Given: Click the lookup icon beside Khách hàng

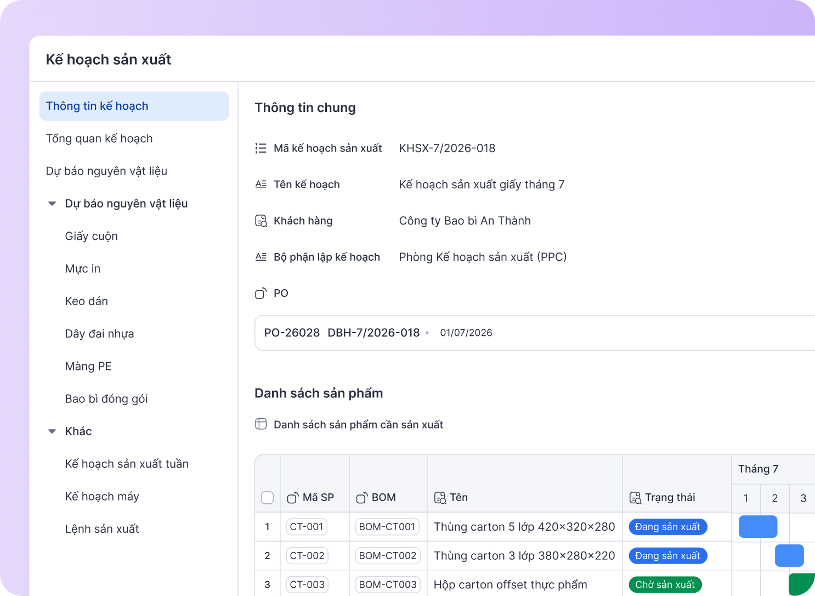Looking at the screenshot, I should [261, 221].
